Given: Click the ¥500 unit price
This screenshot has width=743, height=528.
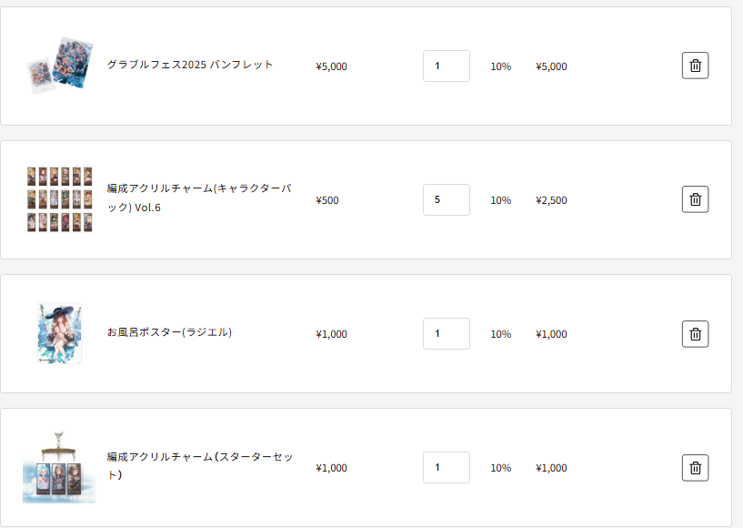Looking at the screenshot, I should (x=327, y=200).
